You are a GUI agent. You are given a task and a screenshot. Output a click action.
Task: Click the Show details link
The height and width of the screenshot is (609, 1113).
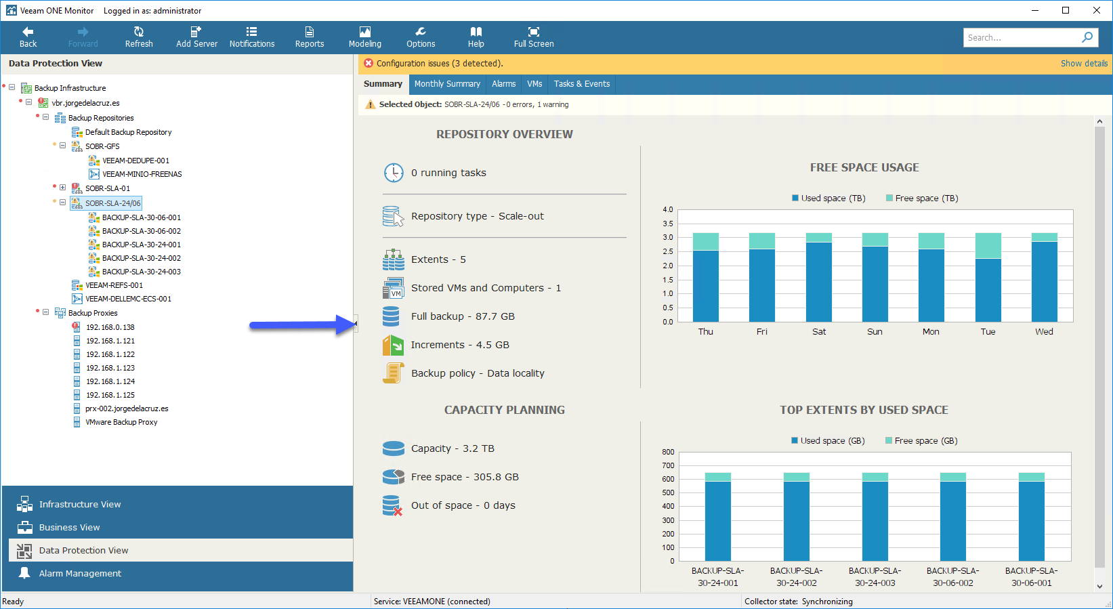click(x=1084, y=63)
